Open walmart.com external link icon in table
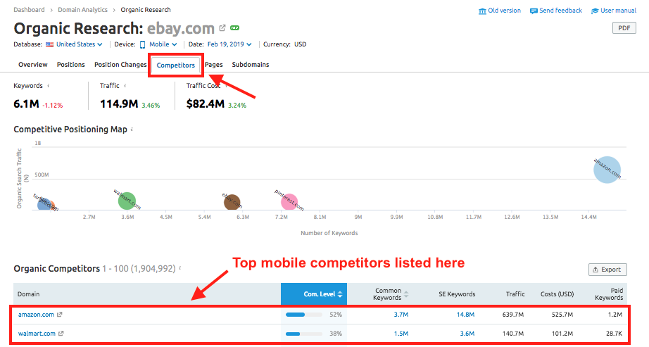Viewport: 649px width, 347px height. [x=61, y=334]
